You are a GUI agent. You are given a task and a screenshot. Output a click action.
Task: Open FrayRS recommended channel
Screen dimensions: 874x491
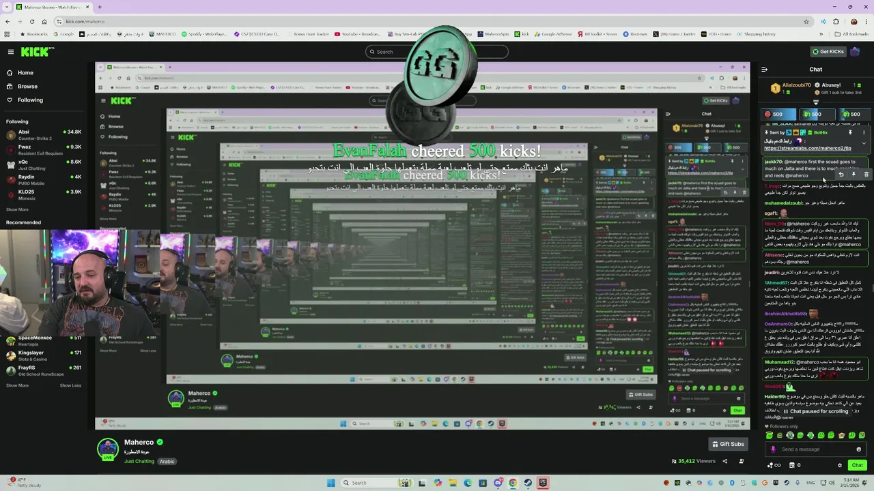click(x=44, y=370)
